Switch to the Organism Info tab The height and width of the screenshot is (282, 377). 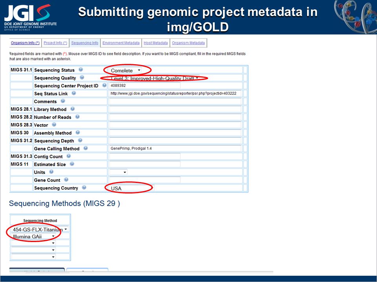25,43
